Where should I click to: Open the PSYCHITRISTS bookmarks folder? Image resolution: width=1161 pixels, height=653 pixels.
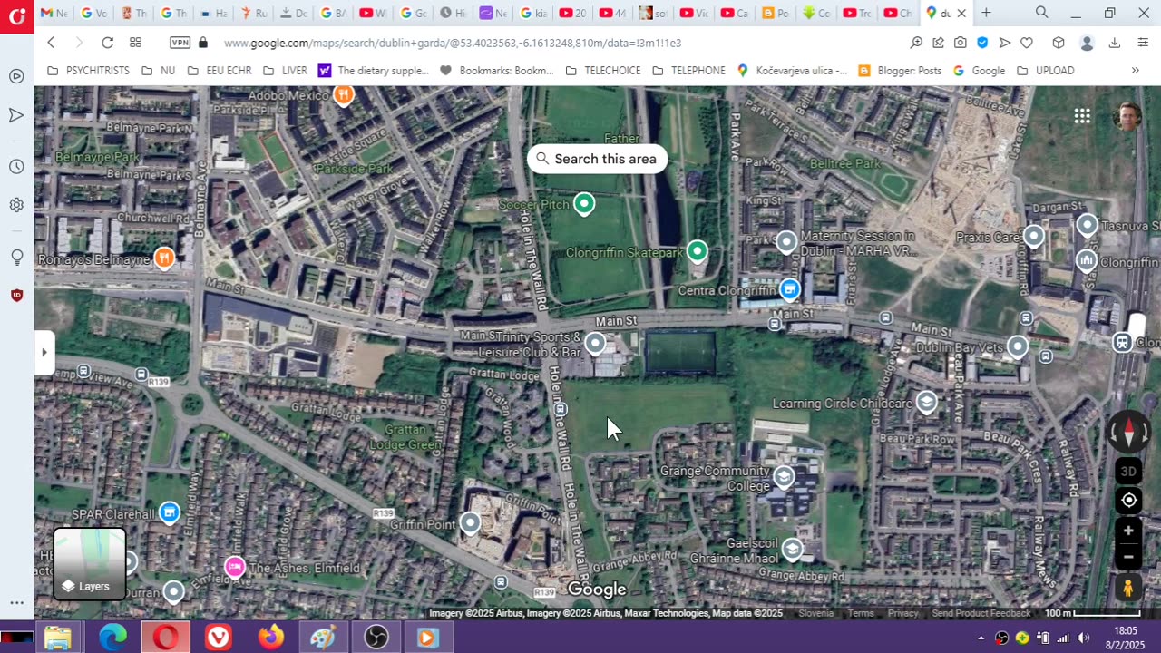pos(88,71)
